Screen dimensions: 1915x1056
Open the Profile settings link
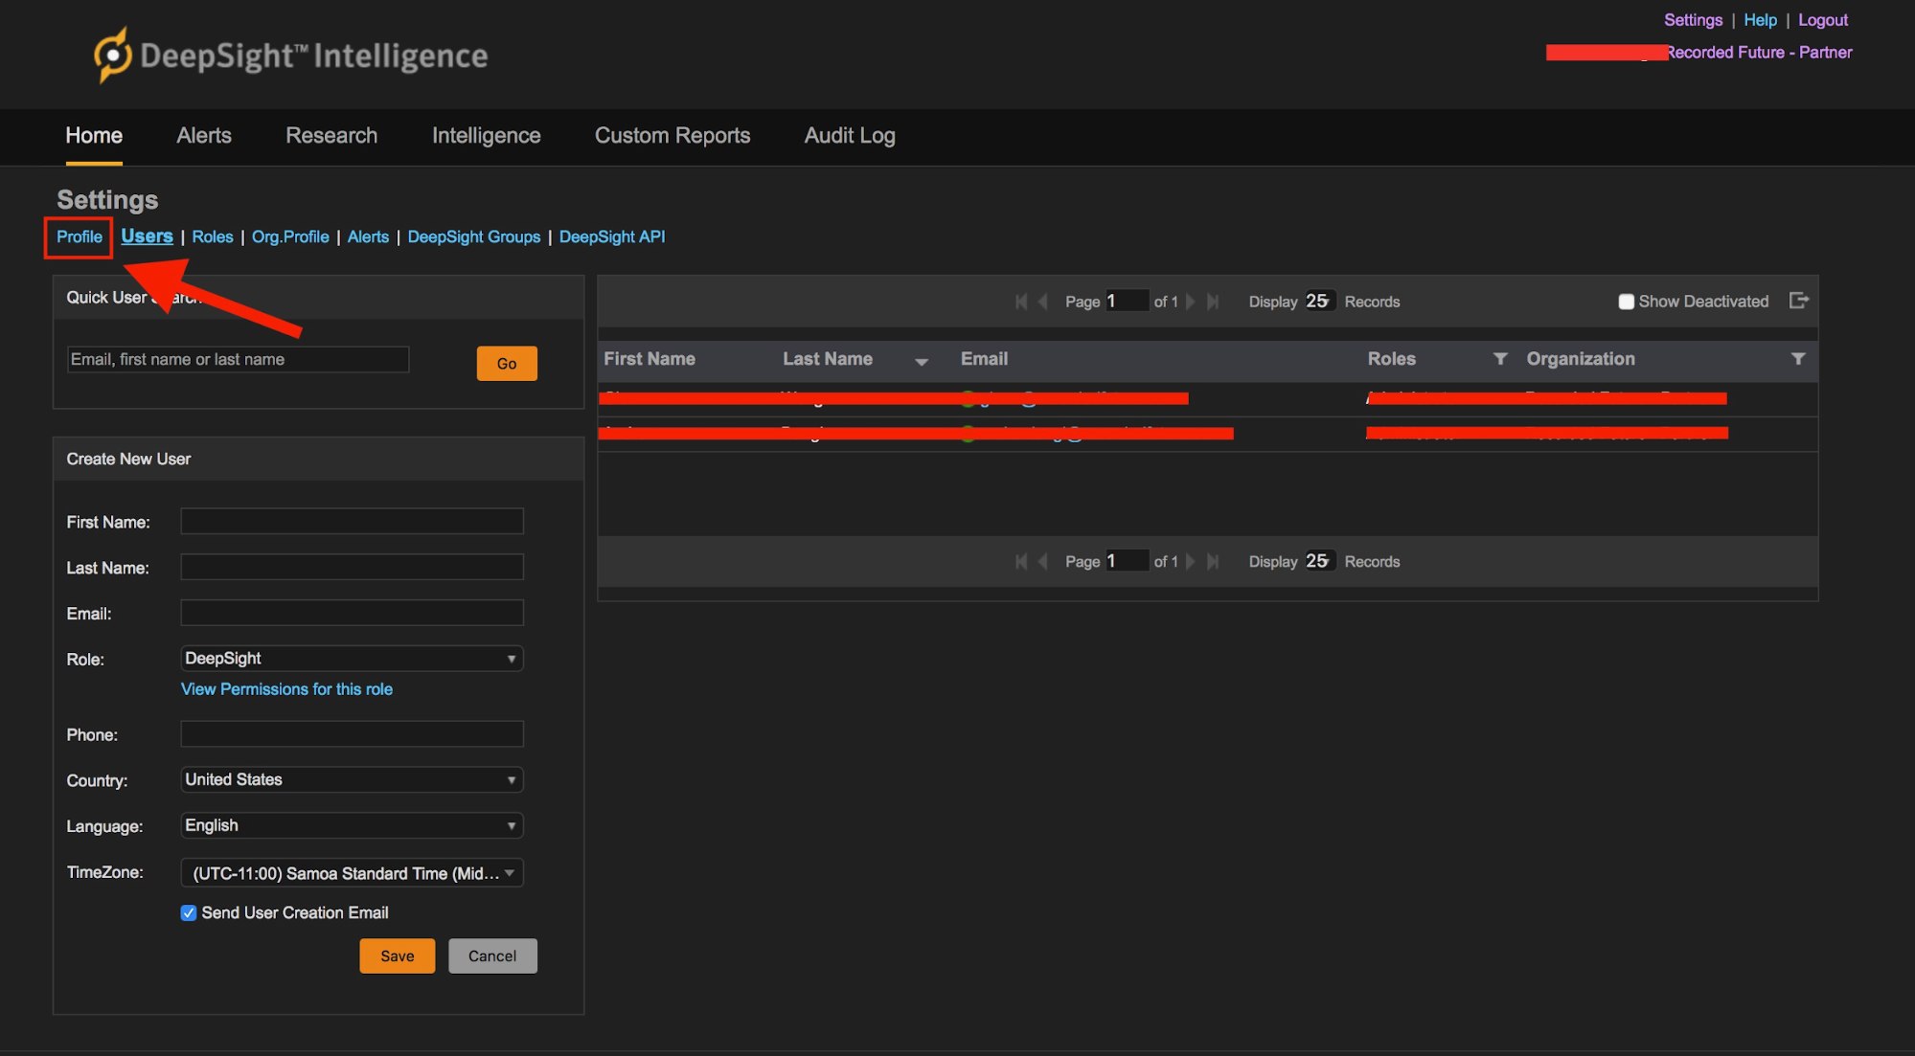point(80,236)
